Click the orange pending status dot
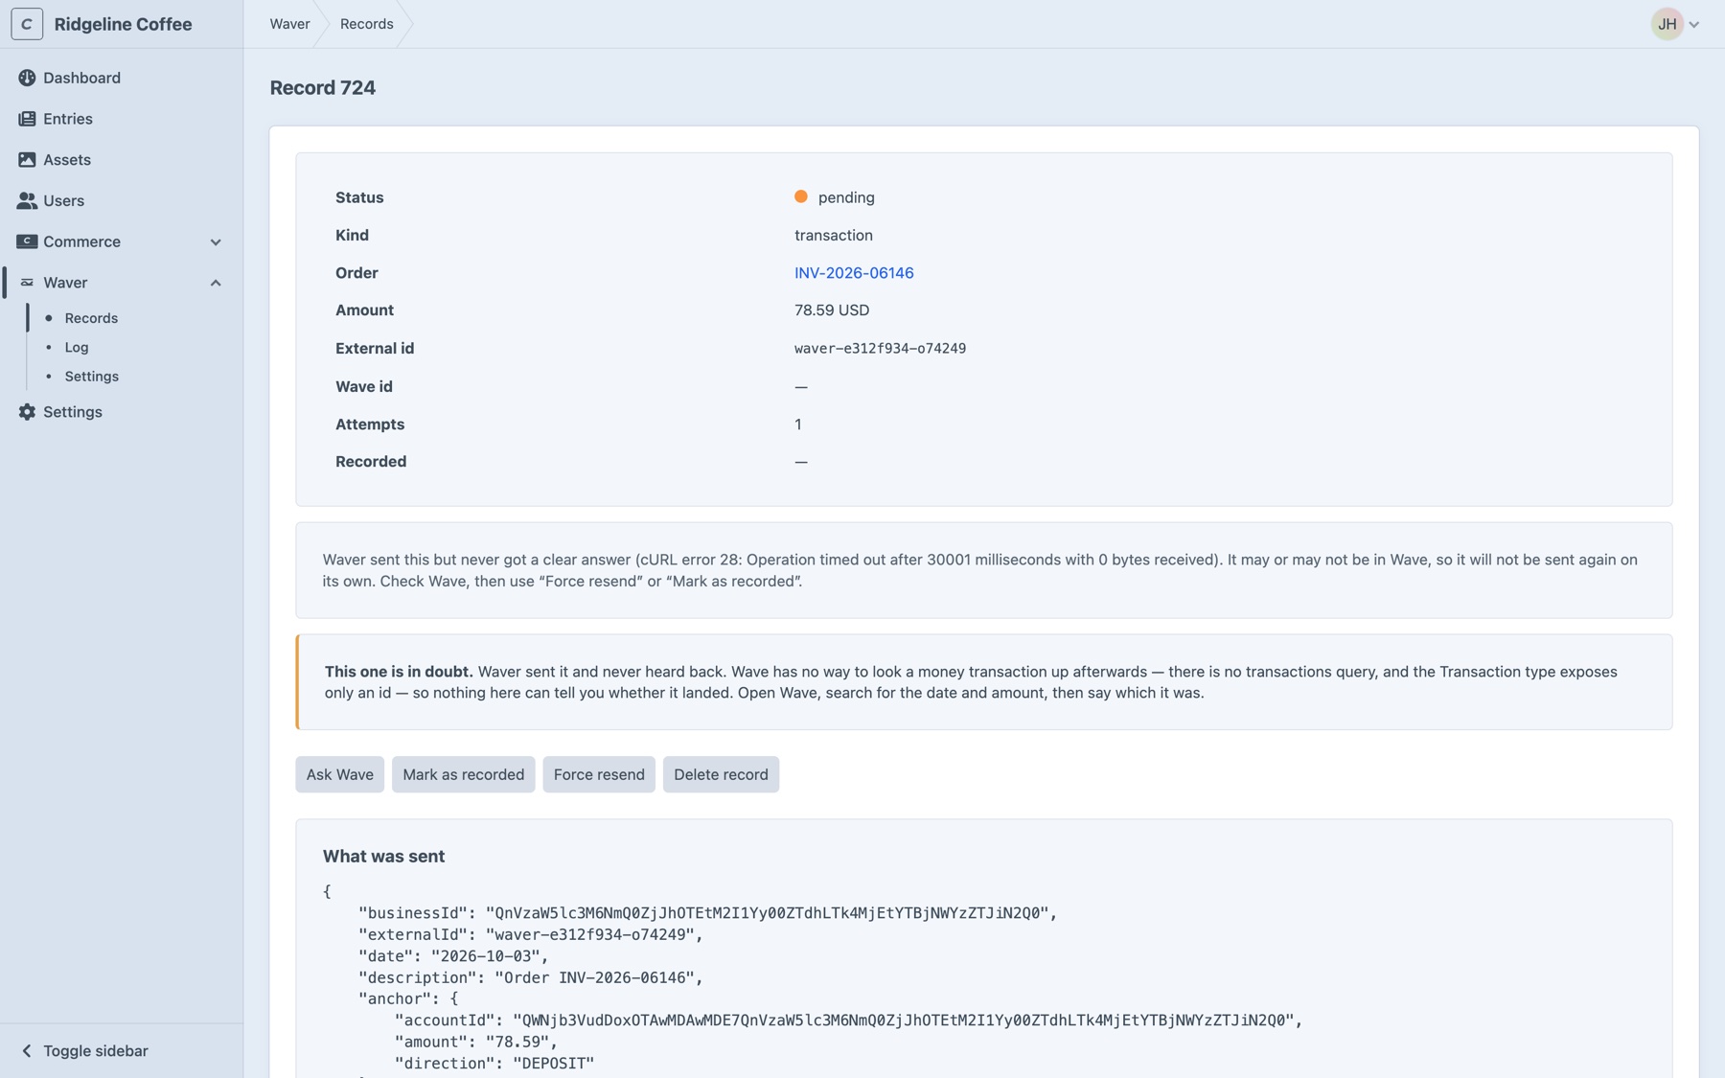The height and width of the screenshot is (1078, 1725). point(801,196)
